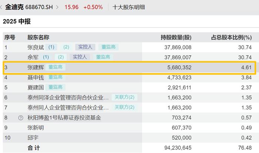Sort by 持股数量(股) column header
The height and width of the screenshot is (153, 259).
pyautogui.click(x=176, y=37)
